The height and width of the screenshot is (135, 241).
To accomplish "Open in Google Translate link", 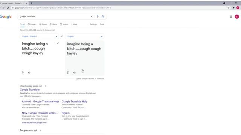I will (85, 78).
